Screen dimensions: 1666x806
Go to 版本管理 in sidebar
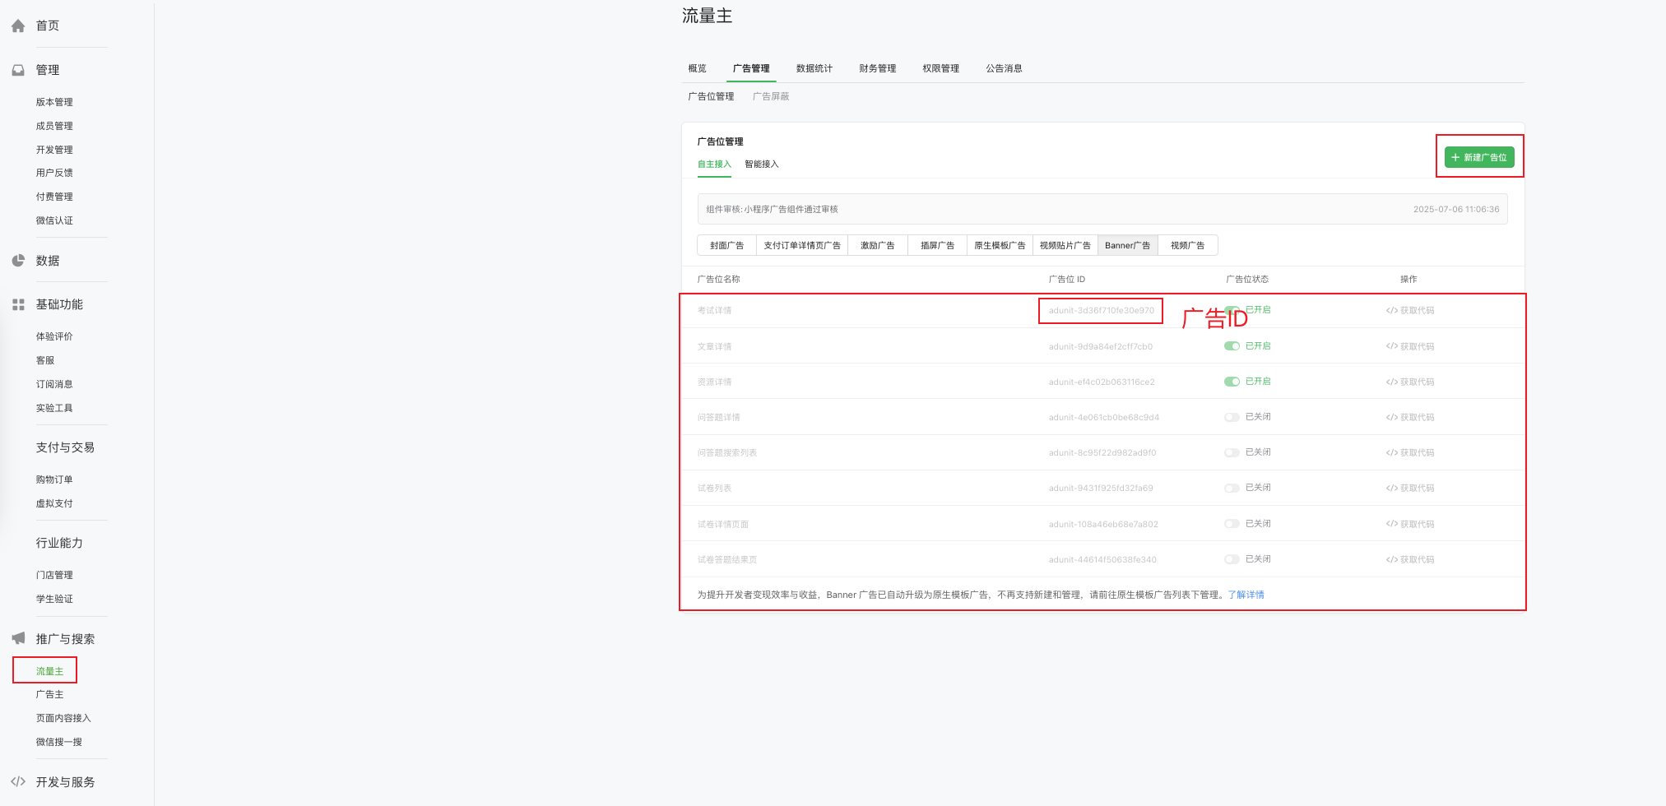(x=54, y=103)
